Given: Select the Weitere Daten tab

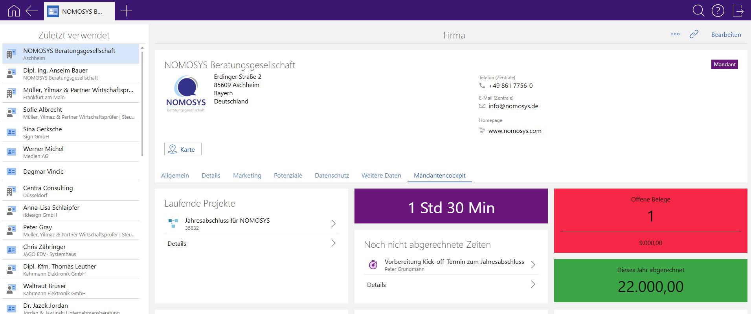Looking at the screenshot, I should (381, 175).
